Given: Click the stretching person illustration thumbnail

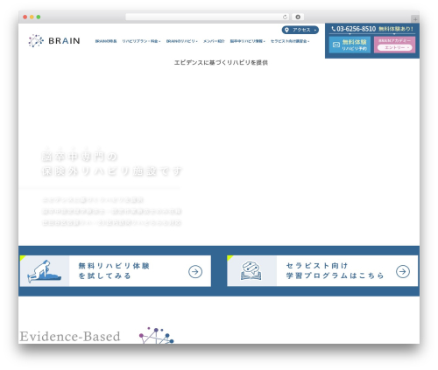Looking at the screenshot, I should [x=45, y=271].
